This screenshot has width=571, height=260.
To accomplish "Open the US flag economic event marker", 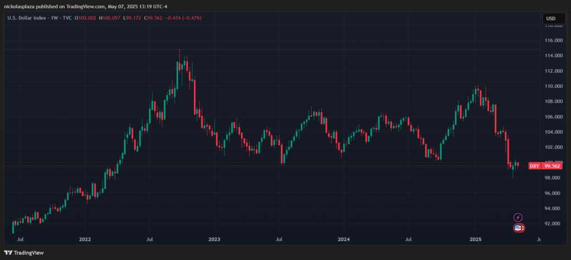I will [x=518, y=228].
